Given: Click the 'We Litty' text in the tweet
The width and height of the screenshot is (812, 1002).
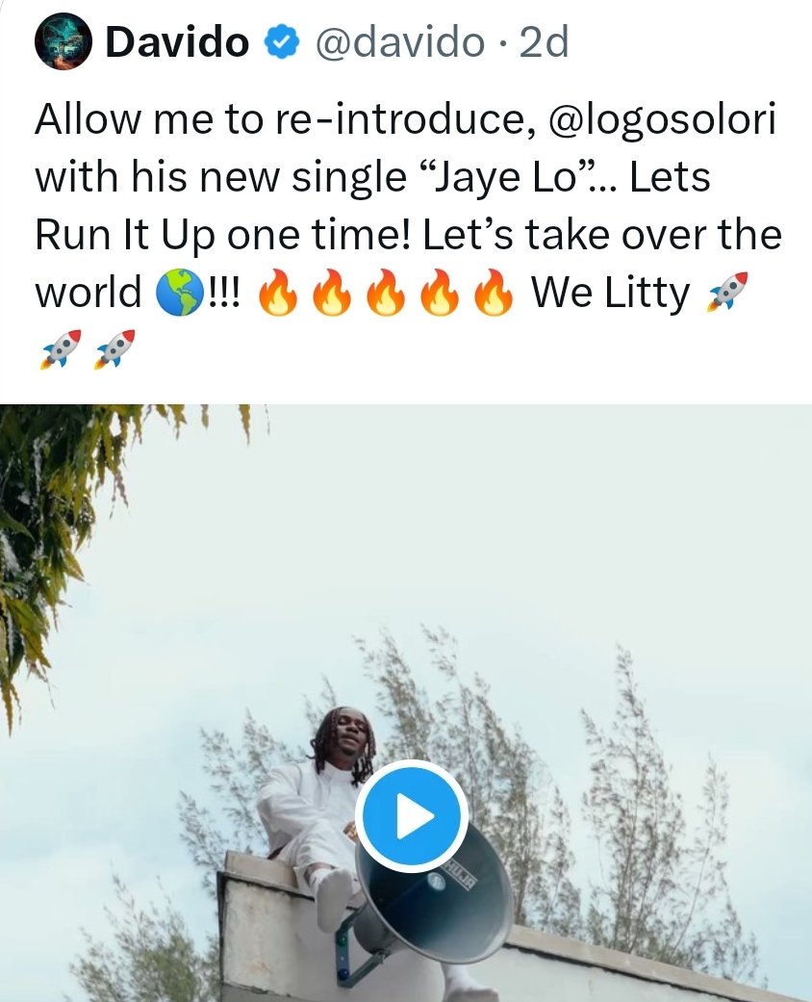Looking at the screenshot, I should [611, 293].
